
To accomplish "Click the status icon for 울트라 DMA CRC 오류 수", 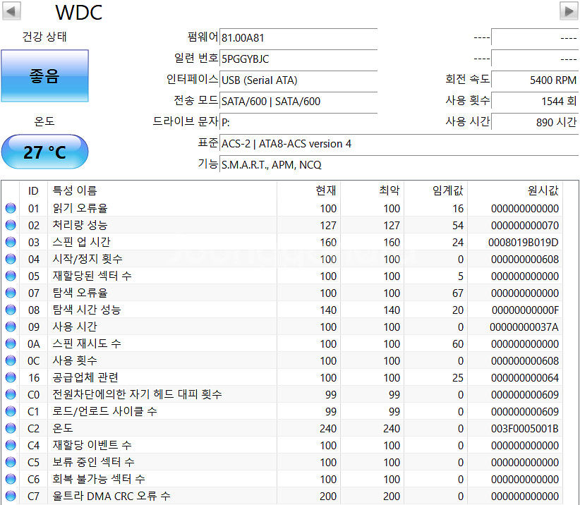I will [10, 496].
